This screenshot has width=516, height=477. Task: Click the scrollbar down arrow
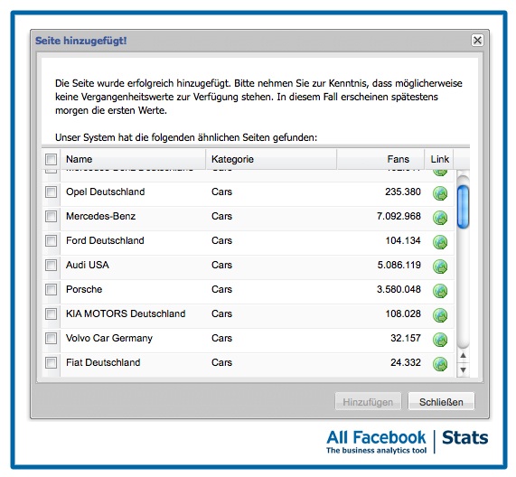click(x=463, y=370)
